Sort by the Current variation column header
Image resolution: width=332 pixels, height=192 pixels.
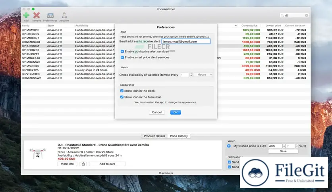(295, 25)
